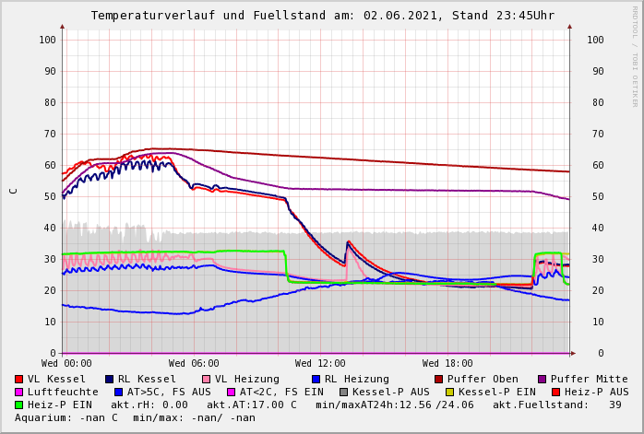
Task: Select the gray Kessel-P AUS swatch
Action: pyautogui.click(x=343, y=392)
